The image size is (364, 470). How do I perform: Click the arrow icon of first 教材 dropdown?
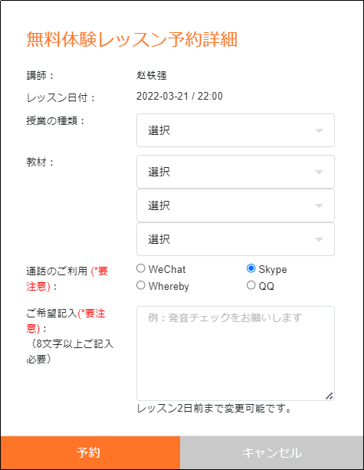[x=319, y=172]
